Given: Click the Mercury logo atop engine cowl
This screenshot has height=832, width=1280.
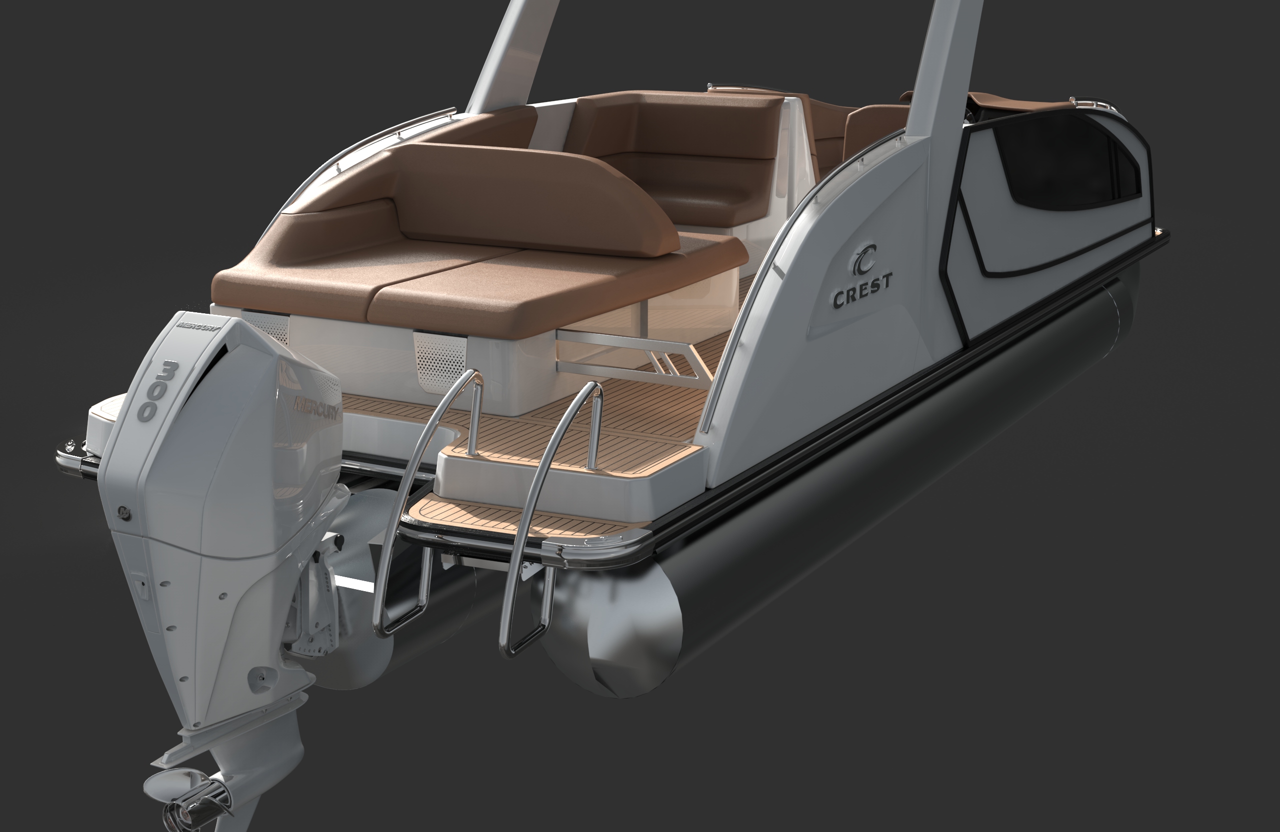Looking at the screenshot, I should click(198, 326).
